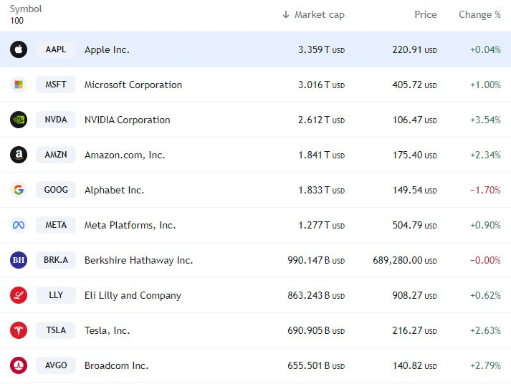
Task: Open the BRK.A ticker badge
Action: [x=56, y=260]
